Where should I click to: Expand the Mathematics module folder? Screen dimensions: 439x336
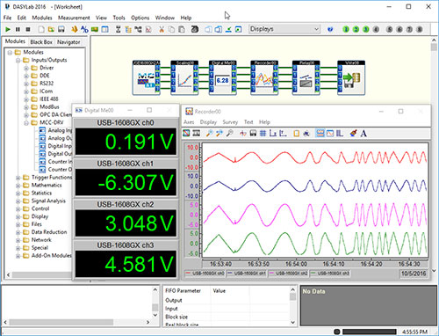coord(18,186)
